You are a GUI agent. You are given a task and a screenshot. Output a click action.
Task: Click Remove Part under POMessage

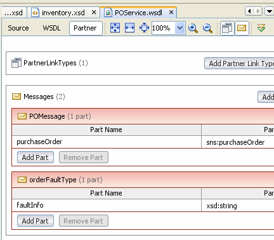(x=84, y=157)
